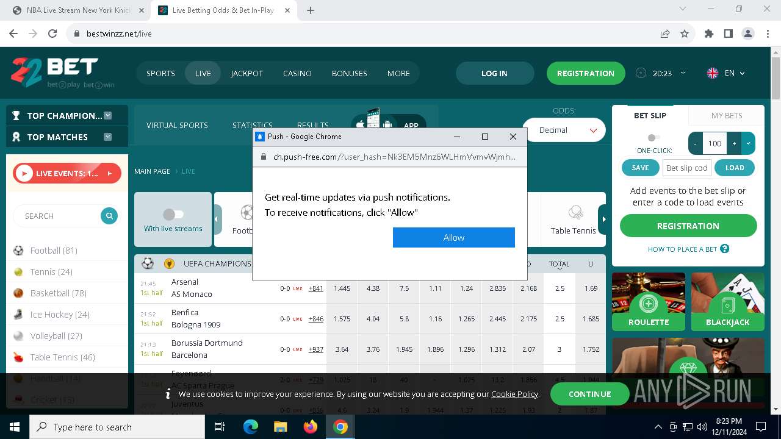
Task: Open the BLACKJACK game thumbnail
Action: (727, 302)
